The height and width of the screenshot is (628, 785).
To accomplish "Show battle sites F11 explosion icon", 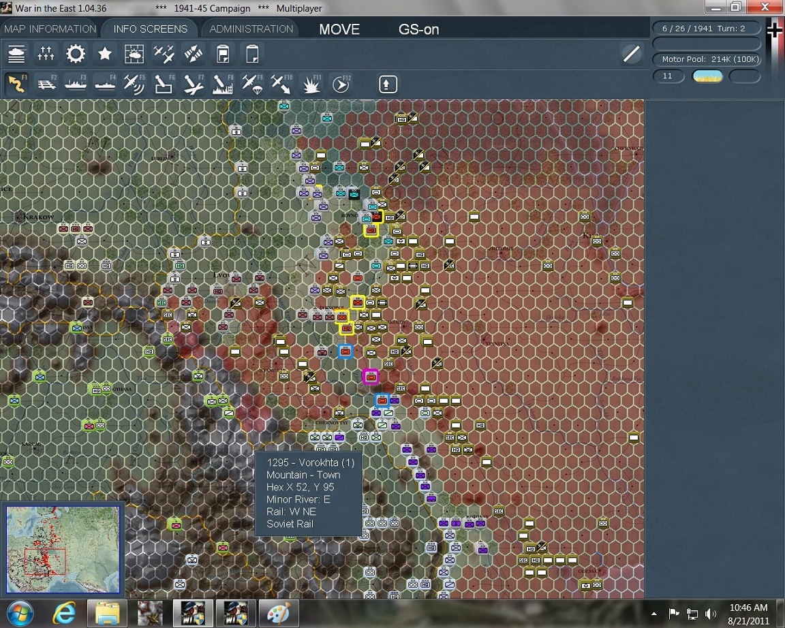I will click(311, 84).
